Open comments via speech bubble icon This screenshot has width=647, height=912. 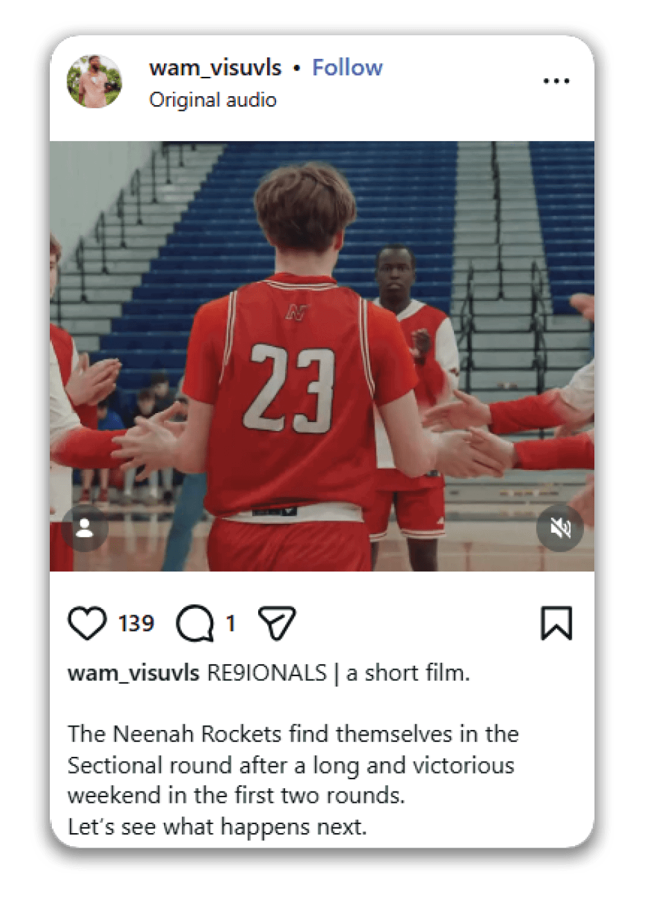tap(195, 623)
